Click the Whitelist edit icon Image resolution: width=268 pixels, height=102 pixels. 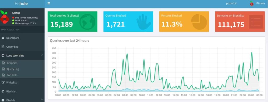[3, 82]
